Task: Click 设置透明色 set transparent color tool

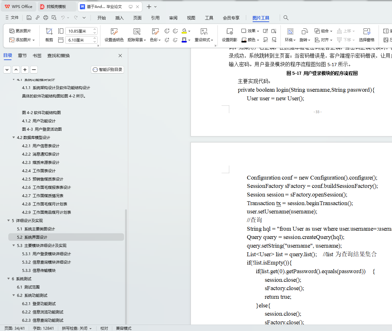Action: [114, 35]
